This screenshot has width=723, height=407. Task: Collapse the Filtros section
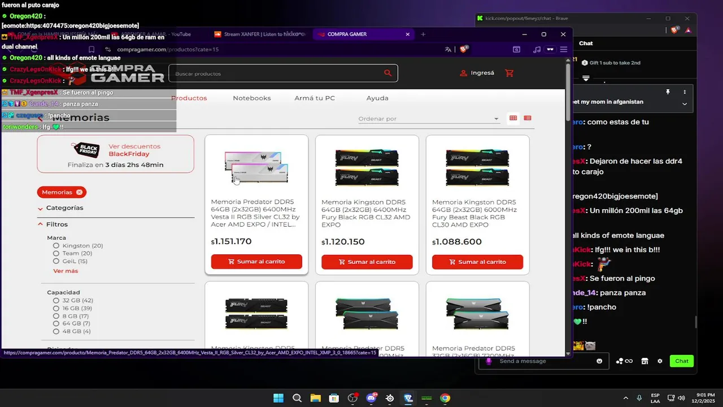click(x=53, y=224)
